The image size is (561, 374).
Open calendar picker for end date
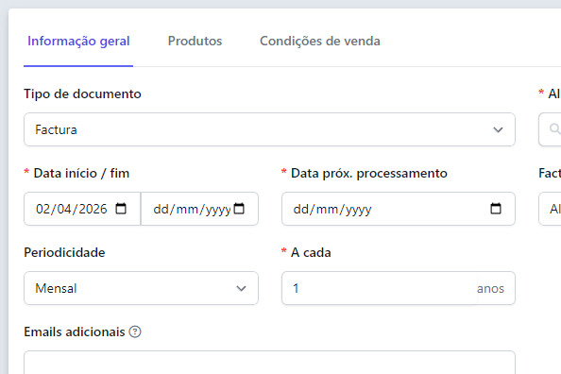(239, 209)
